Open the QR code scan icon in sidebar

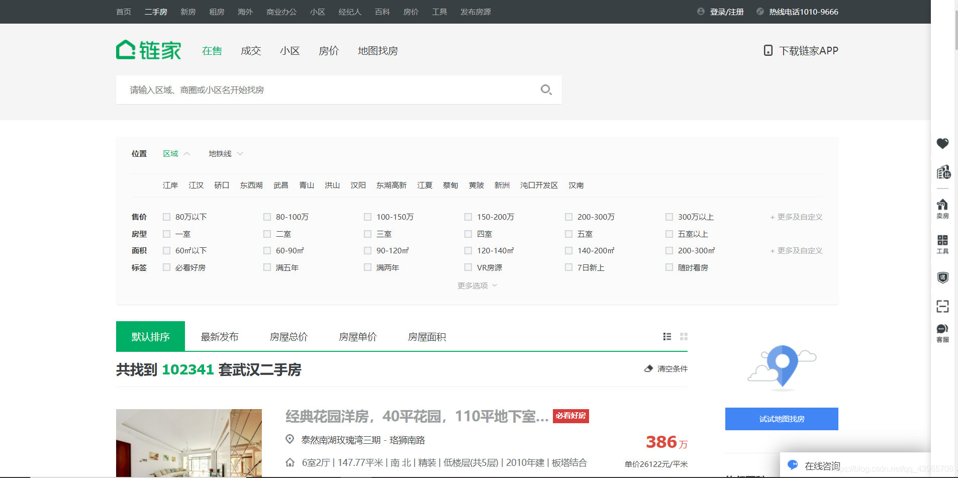pyautogui.click(x=943, y=306)
